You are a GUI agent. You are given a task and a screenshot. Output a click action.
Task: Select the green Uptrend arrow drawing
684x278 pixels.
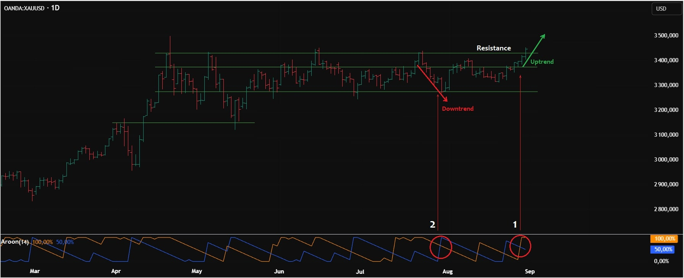(x=534, y=50)
